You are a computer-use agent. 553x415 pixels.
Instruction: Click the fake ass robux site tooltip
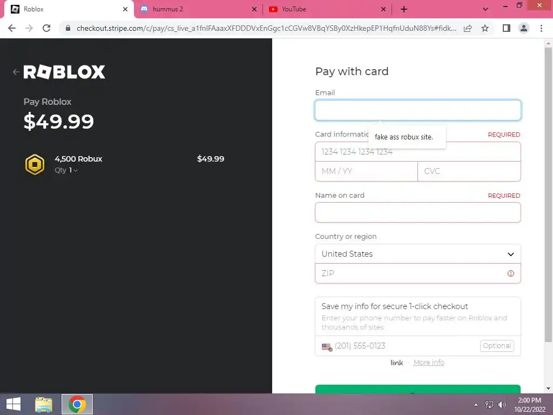407,137
